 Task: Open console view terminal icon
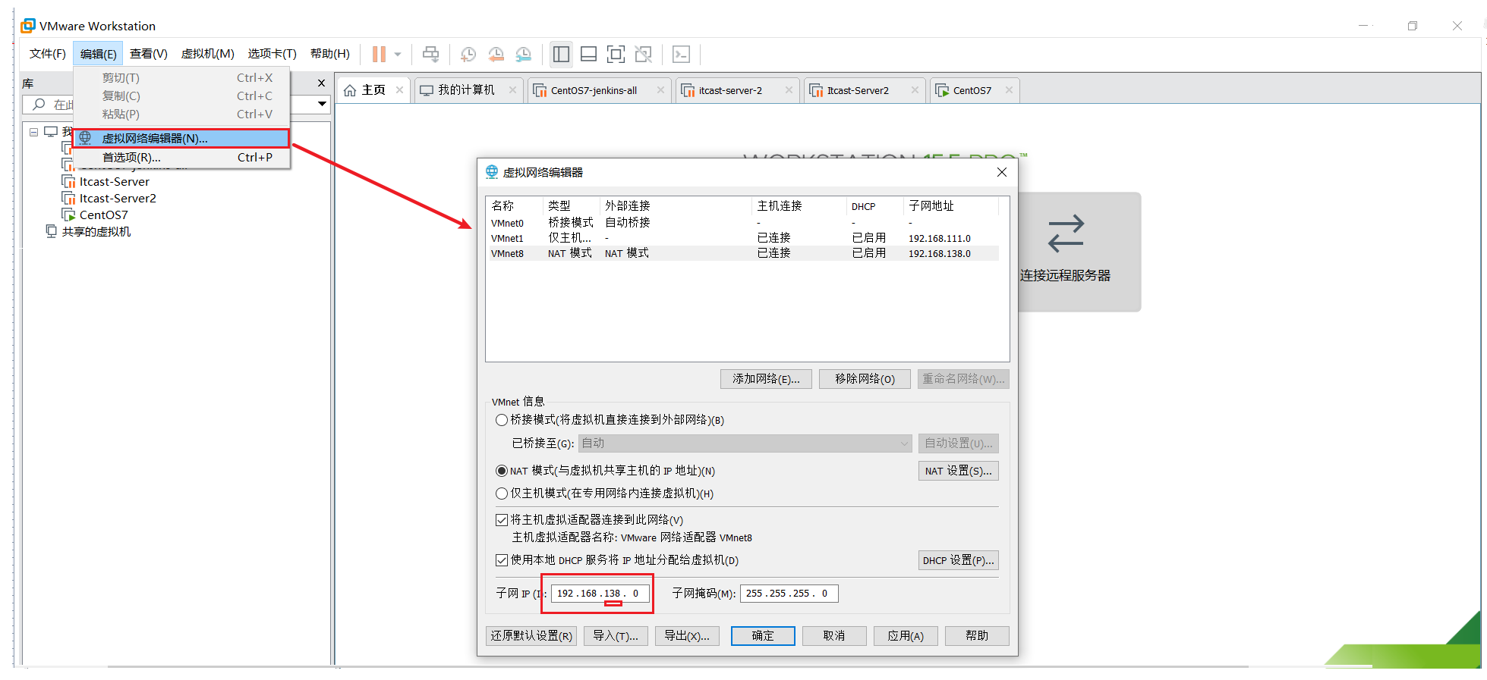[681, 54]
